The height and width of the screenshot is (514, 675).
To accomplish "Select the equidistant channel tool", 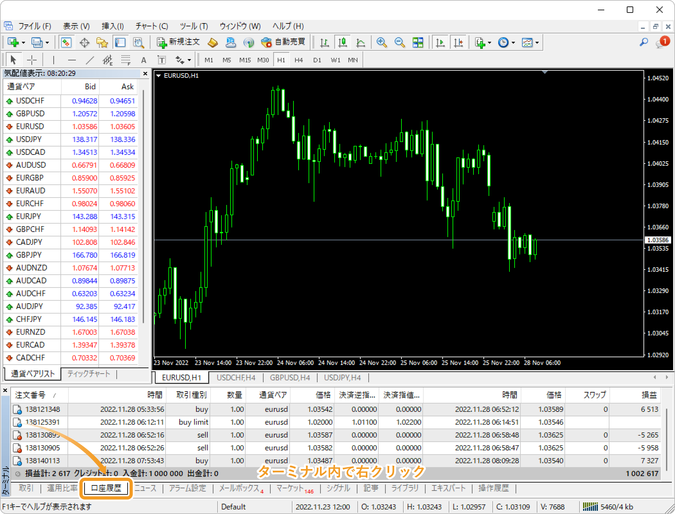I will 108,60.
